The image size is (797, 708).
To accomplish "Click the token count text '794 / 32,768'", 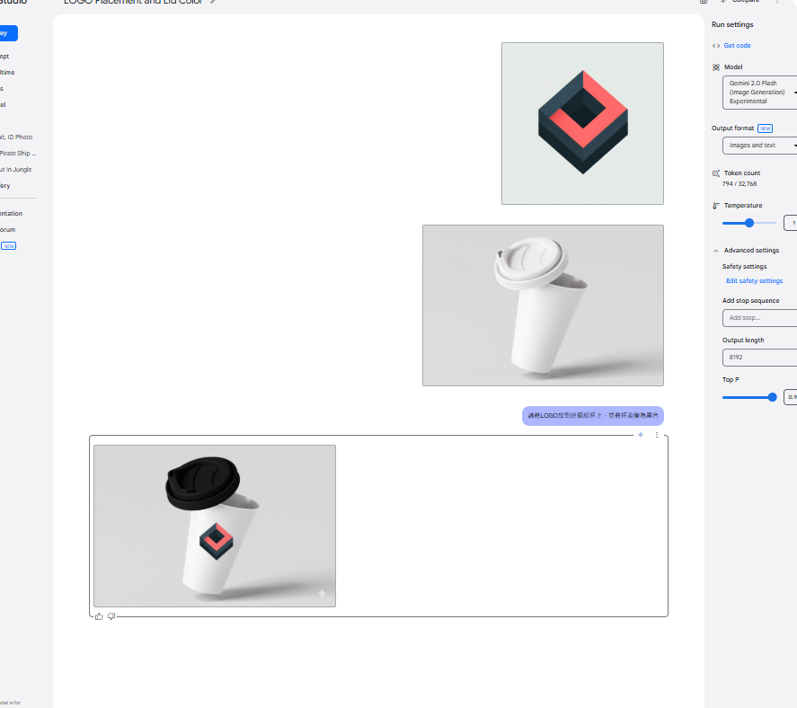I will pyautogui.click(x=739, y=184).
